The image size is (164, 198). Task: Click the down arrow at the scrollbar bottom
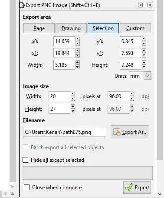click(x=160, y=194)
